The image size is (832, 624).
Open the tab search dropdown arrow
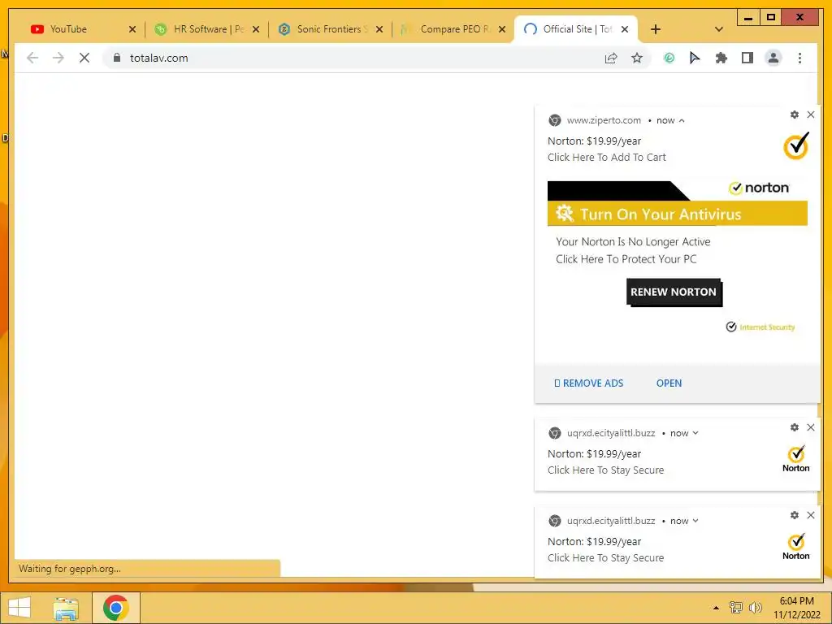[719, 29]
